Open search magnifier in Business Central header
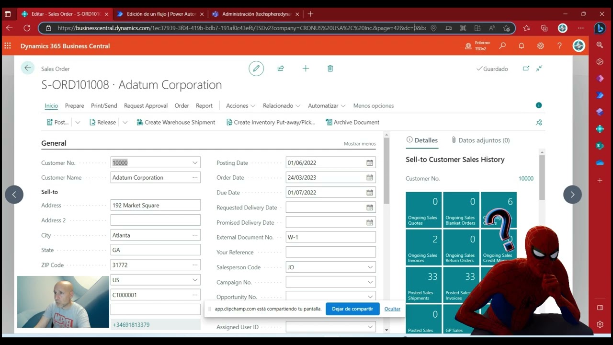The image size is (613, 345). (502, 46)
